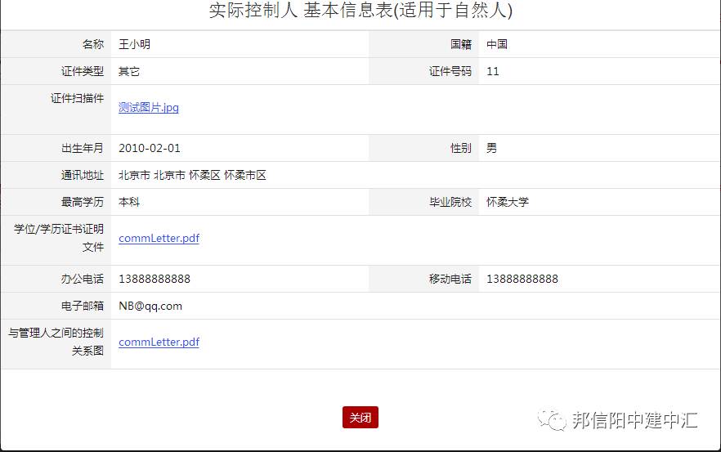The image size is (721, 452).
Task: Click the ID type value 其它
Action: 129,71
